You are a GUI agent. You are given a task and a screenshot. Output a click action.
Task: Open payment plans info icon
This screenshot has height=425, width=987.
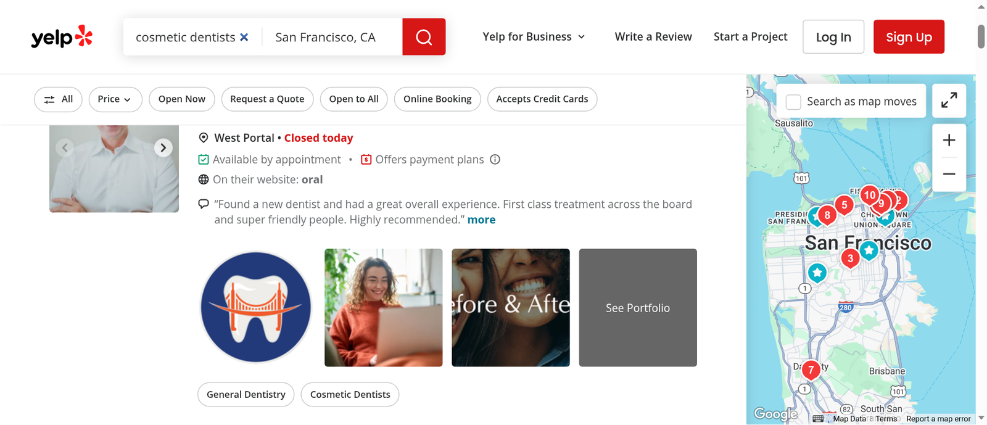495,160
